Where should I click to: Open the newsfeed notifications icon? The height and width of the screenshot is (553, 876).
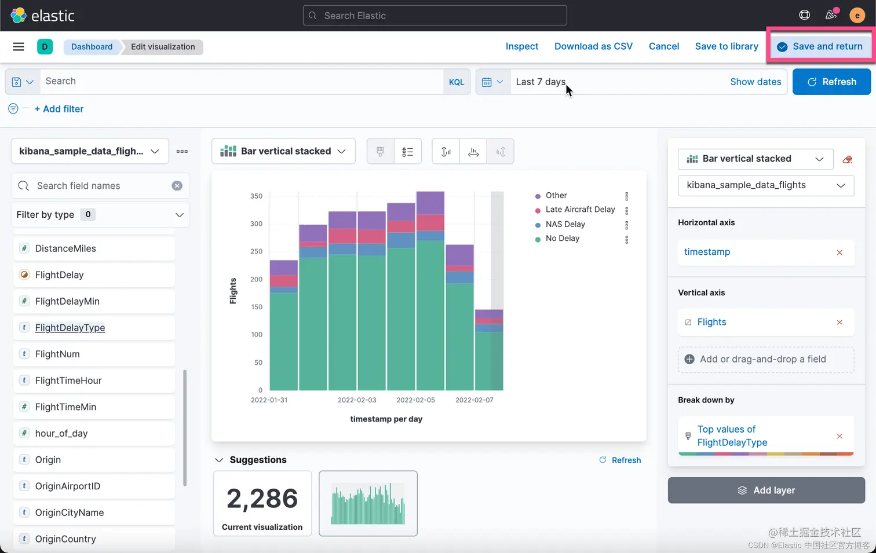(x=831, y=15)
